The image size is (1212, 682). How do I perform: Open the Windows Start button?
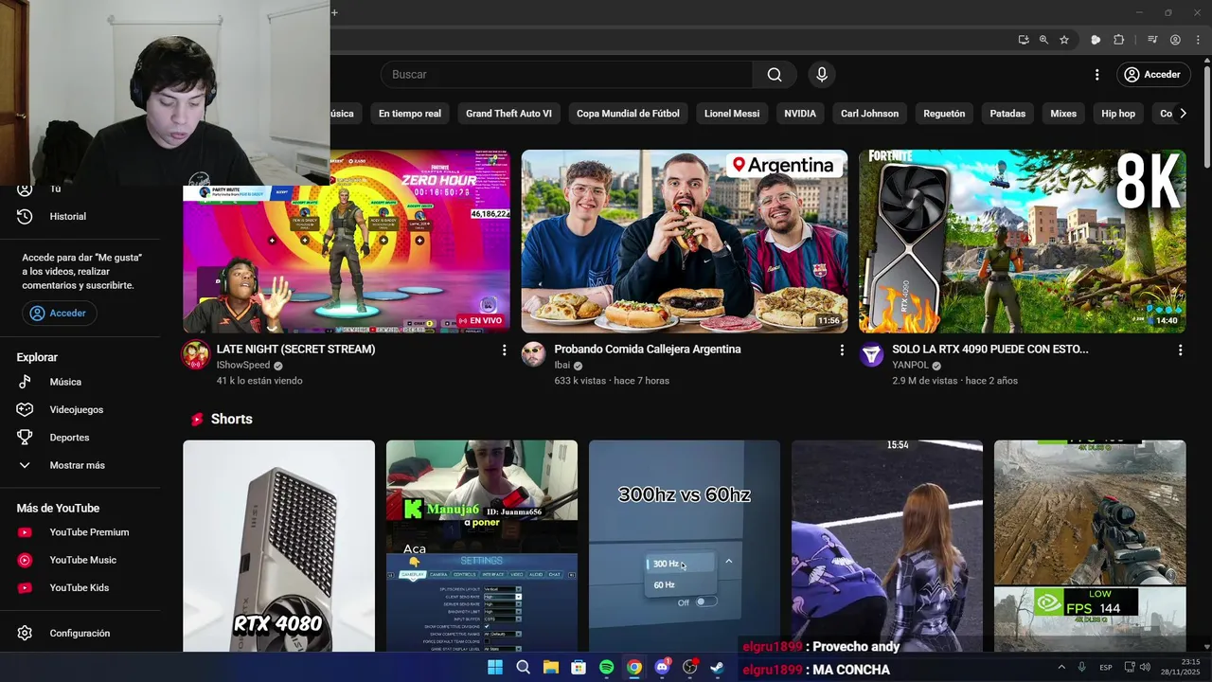[x=494, y=668]
